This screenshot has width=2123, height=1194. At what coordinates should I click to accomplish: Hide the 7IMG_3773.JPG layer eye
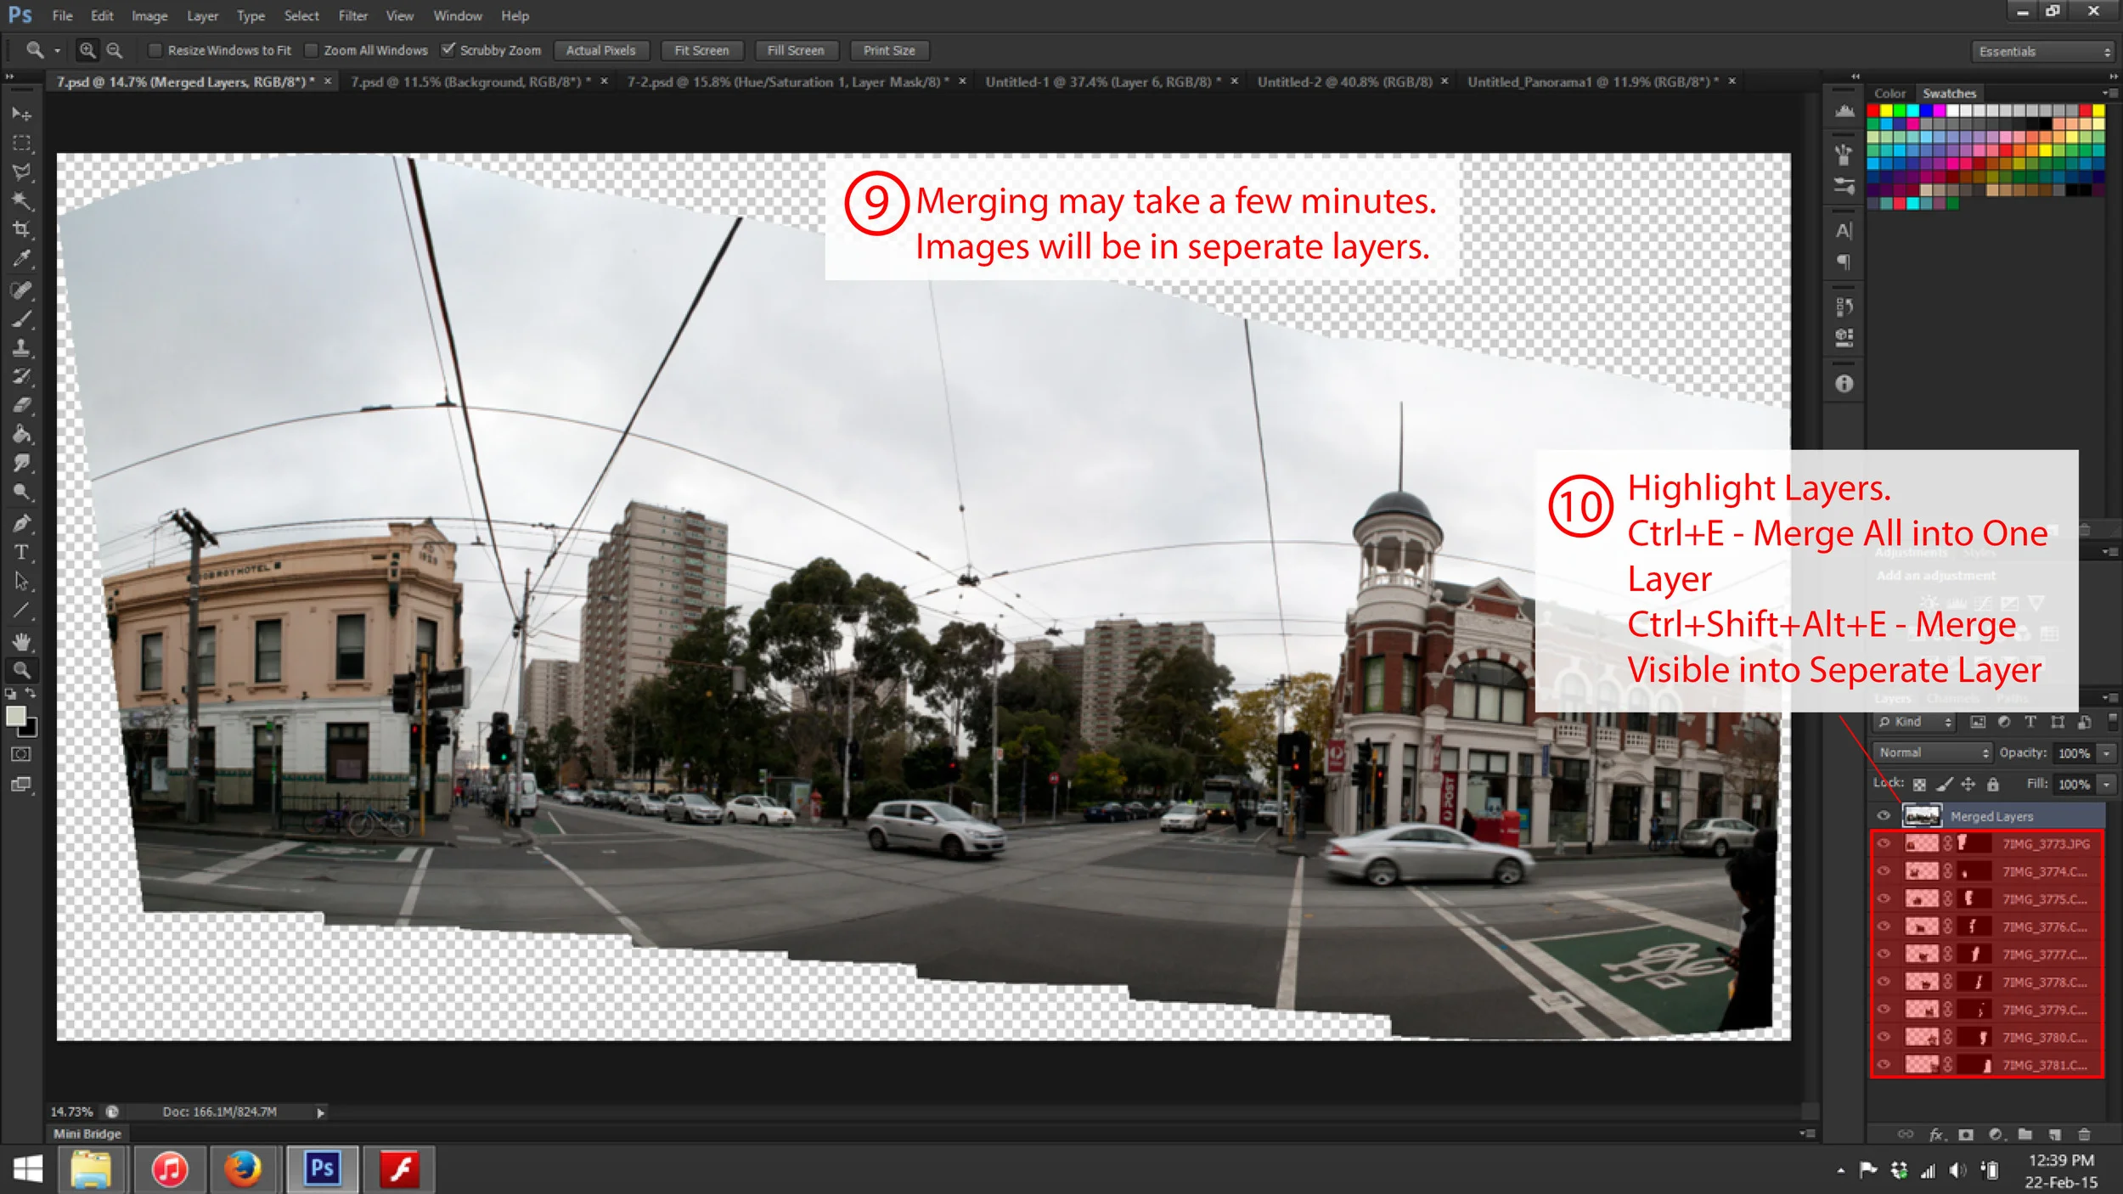click(x=1883, y=843)
